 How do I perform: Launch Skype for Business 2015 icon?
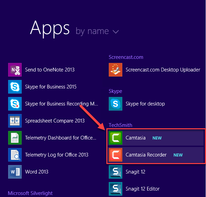point(15,87)
